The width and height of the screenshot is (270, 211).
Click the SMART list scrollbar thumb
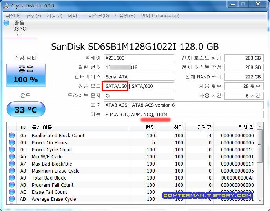coord(260,146)
